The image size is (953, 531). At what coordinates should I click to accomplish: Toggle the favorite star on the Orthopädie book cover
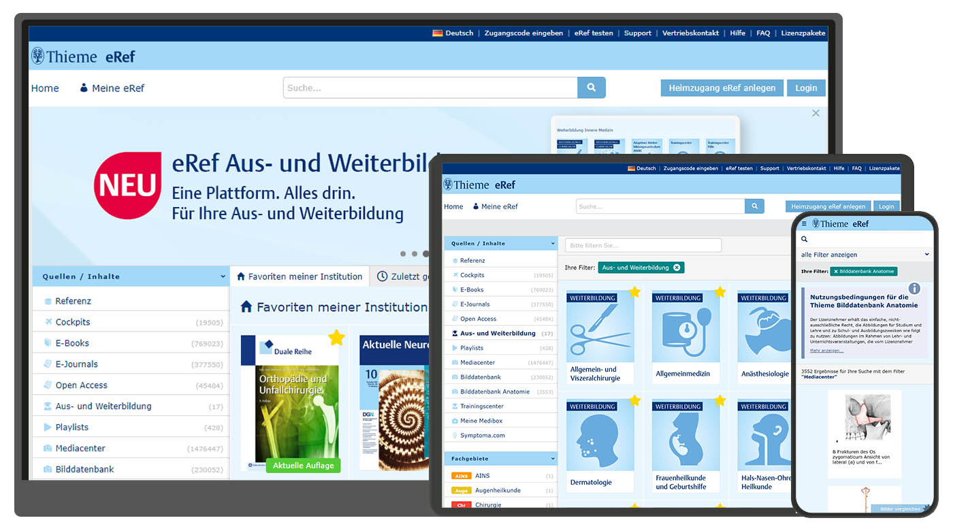(x=336, y=338)
